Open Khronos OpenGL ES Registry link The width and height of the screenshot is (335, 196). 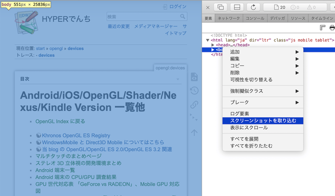pos(76,136)
